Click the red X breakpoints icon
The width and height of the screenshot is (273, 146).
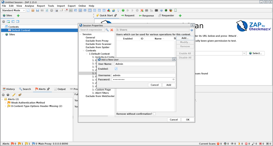142,10
